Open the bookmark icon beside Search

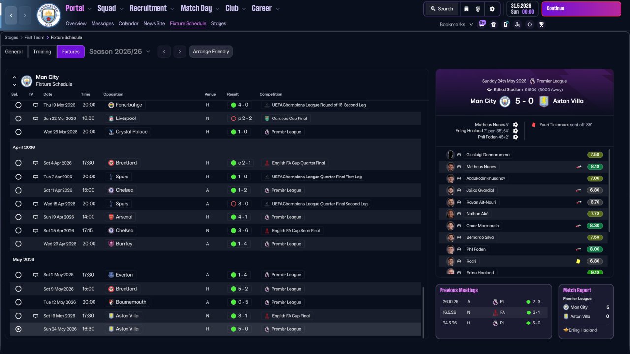click(466, 9)
